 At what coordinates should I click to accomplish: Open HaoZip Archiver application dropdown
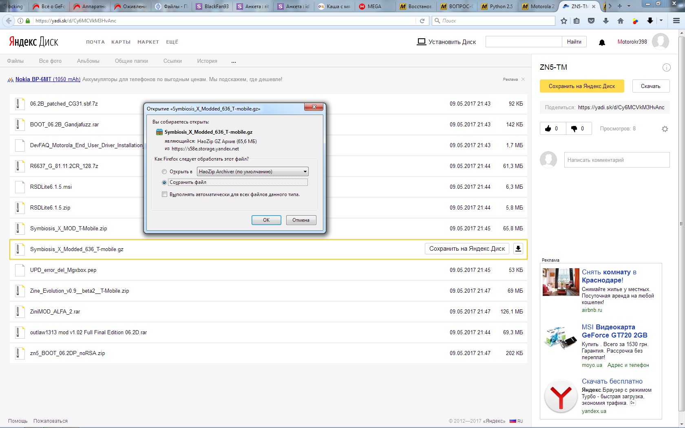pos(252,172)
